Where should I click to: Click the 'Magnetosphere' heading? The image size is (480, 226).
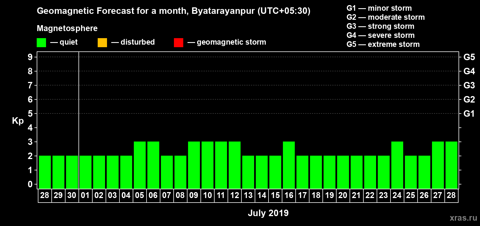(x=67, y=28)
